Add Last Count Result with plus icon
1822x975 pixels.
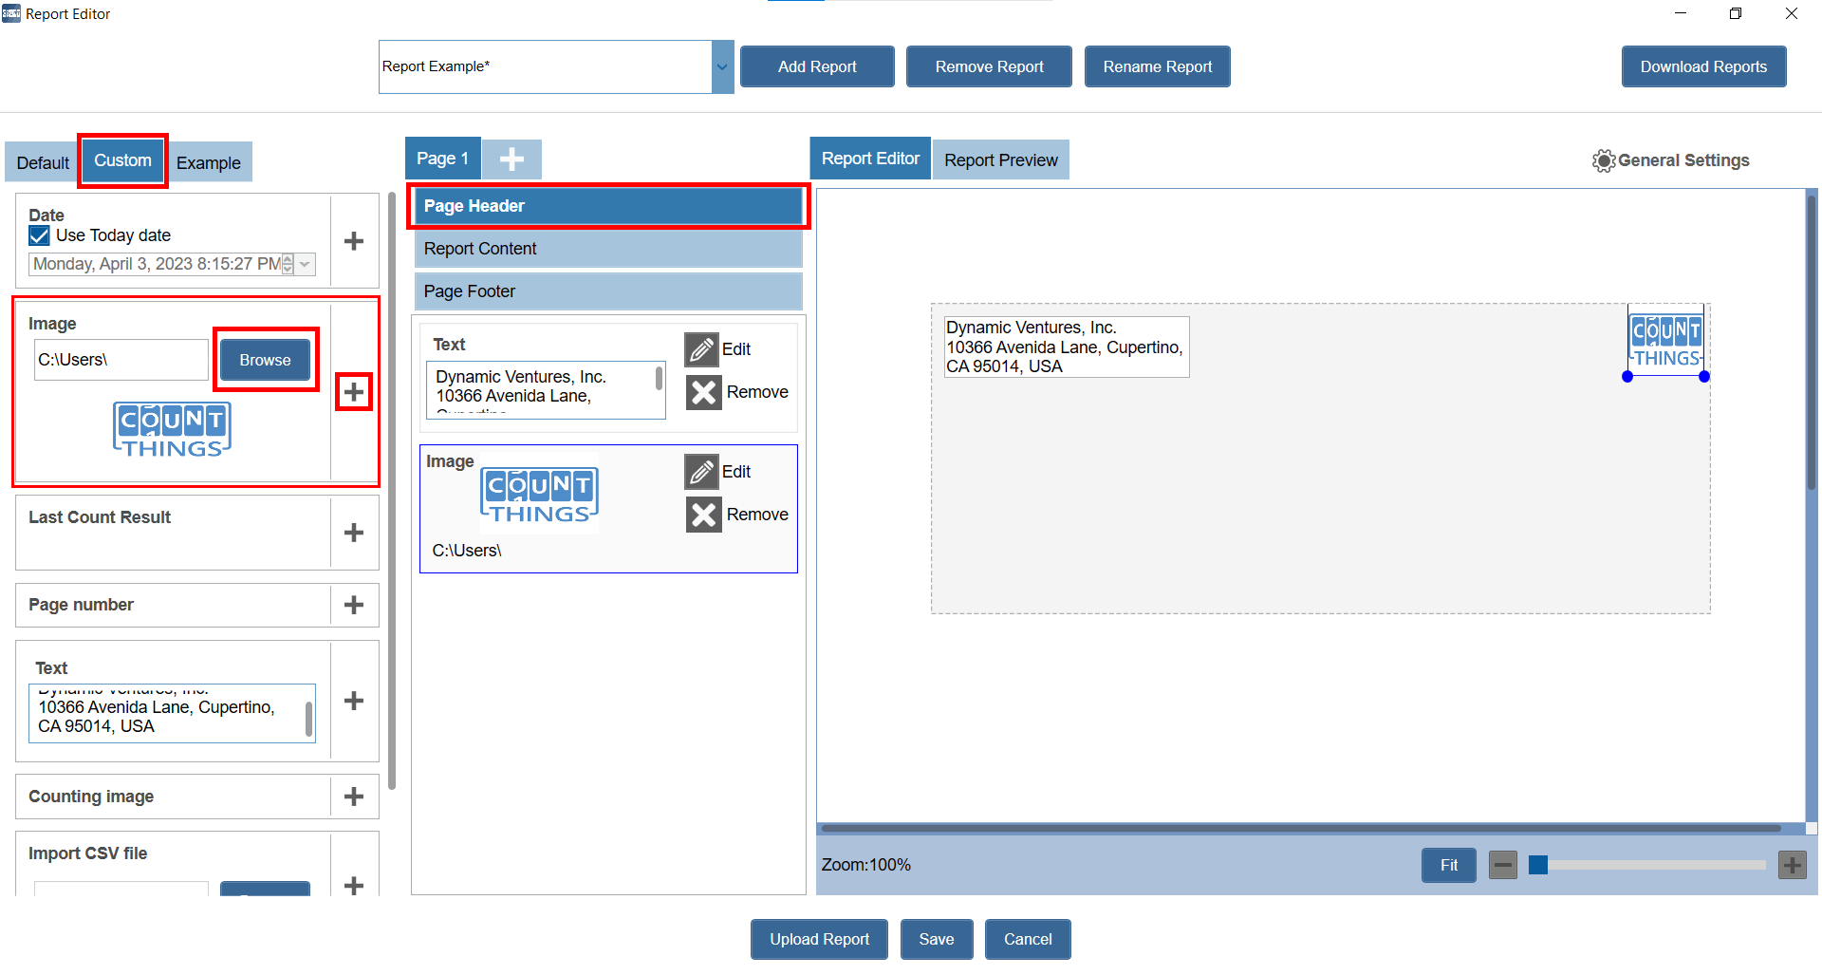coord(353,533)
